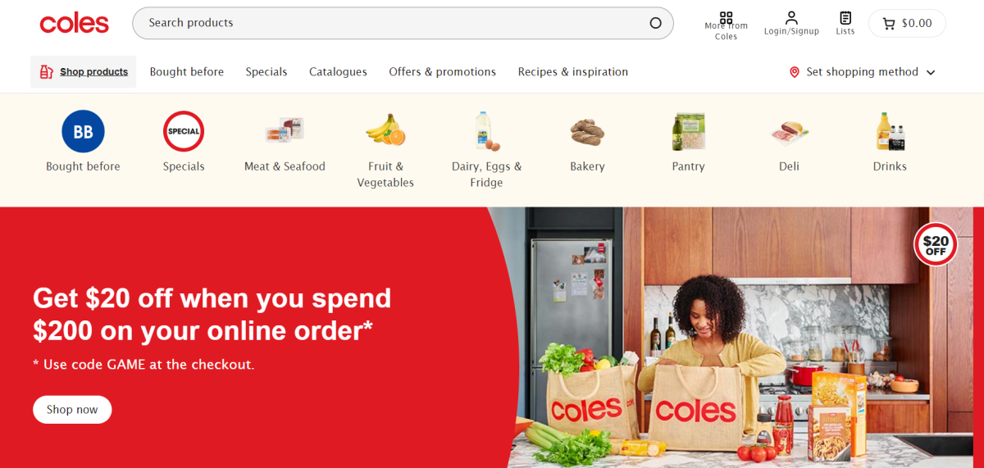Select the Bought before BB circle icon
The width and height of the screenshot is (984, 468).
tap(83, 131)
